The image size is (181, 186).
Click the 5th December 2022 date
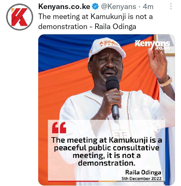(142, 178)
